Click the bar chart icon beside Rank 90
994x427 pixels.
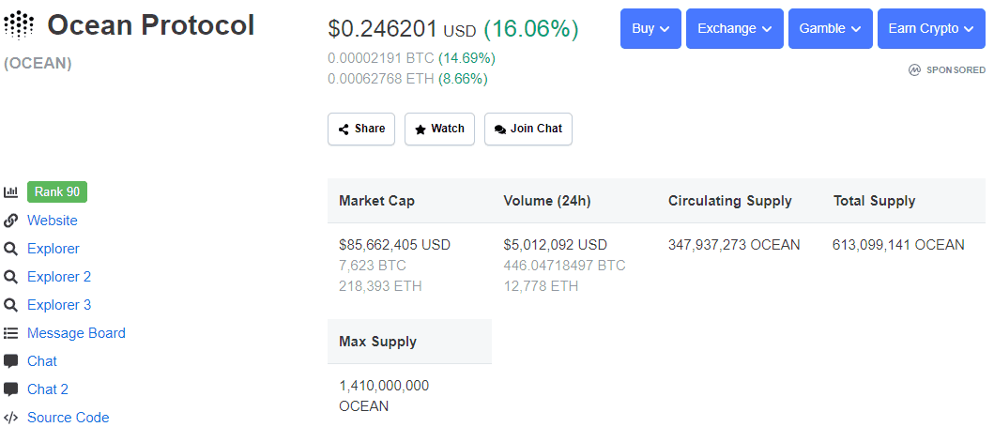pos(11,192)
